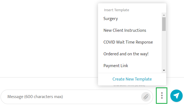Screen dimensions: 184x106
Task: Pick the Ordered and on the way! template
Action: point(126,54)
